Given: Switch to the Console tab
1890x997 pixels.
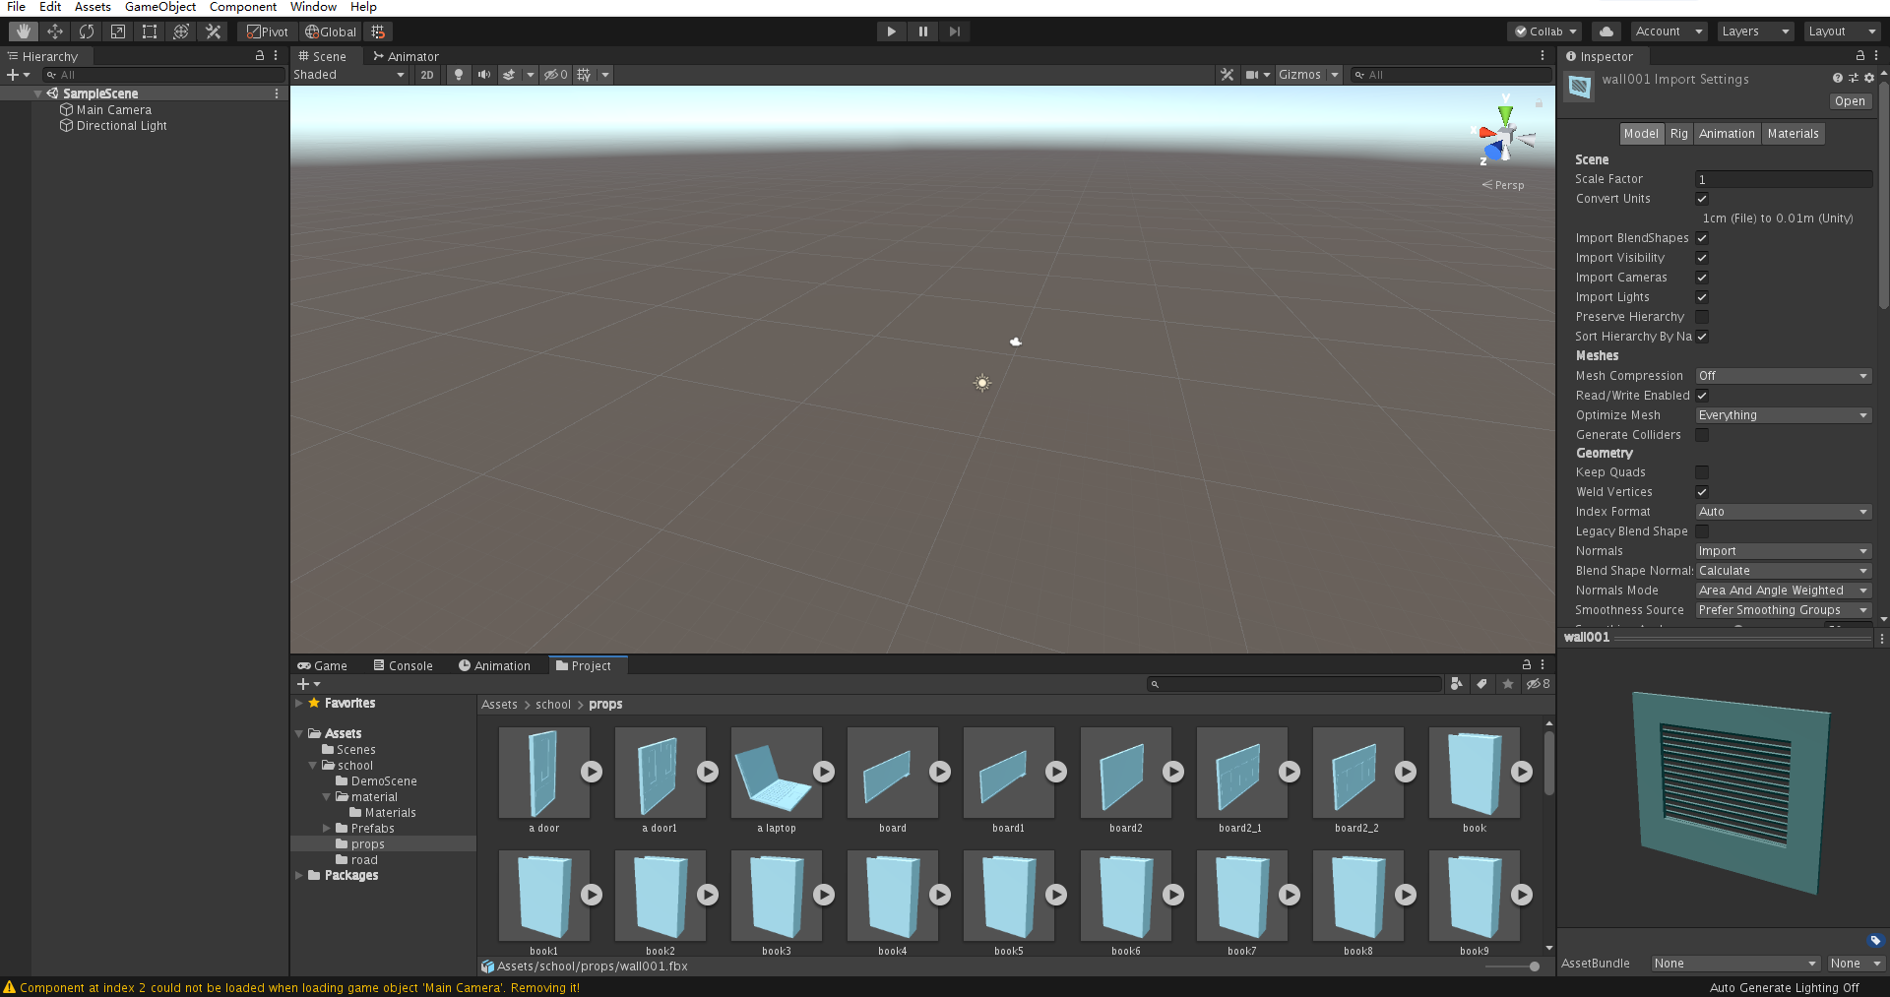Looking at the screenshot, I should 403,666.
